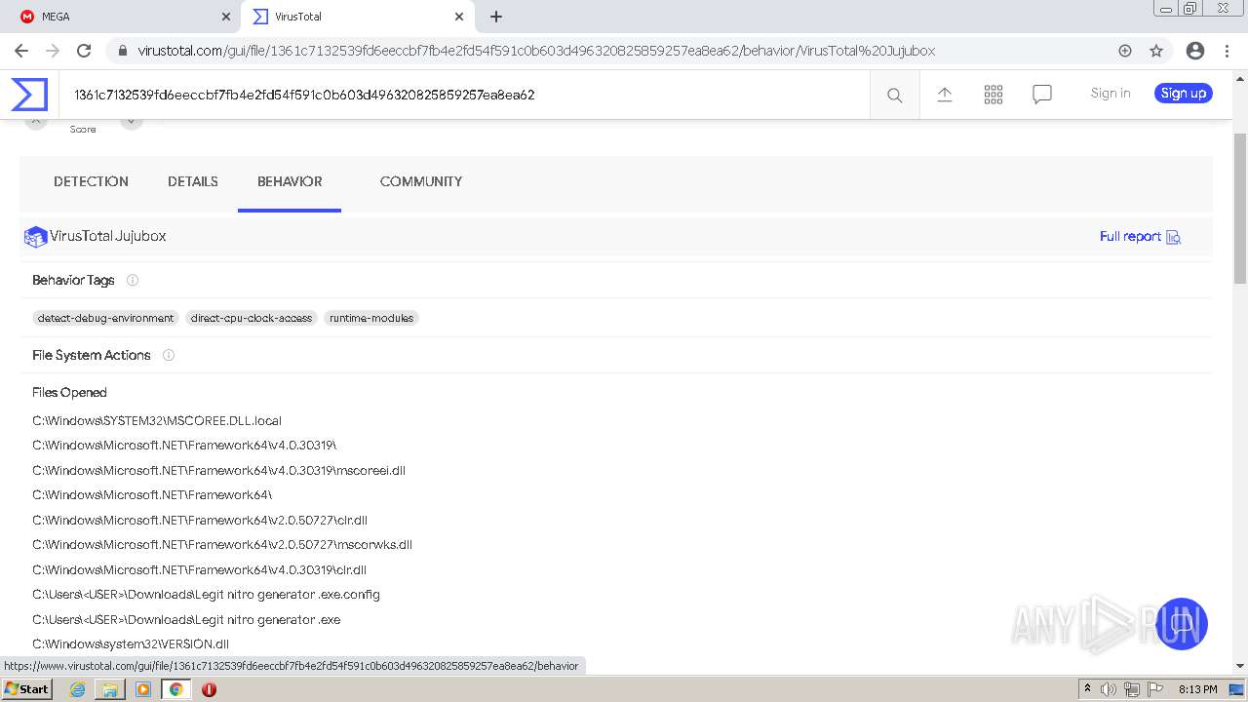This screenshot has width=1248, height=702.
Task: Click the Files Opened heading
Action: pyautogui.click(x=69, y=392)
